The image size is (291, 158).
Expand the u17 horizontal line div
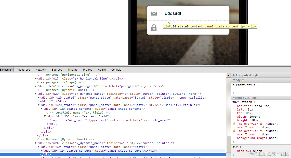pyautogui.click(x=35, y=78)
